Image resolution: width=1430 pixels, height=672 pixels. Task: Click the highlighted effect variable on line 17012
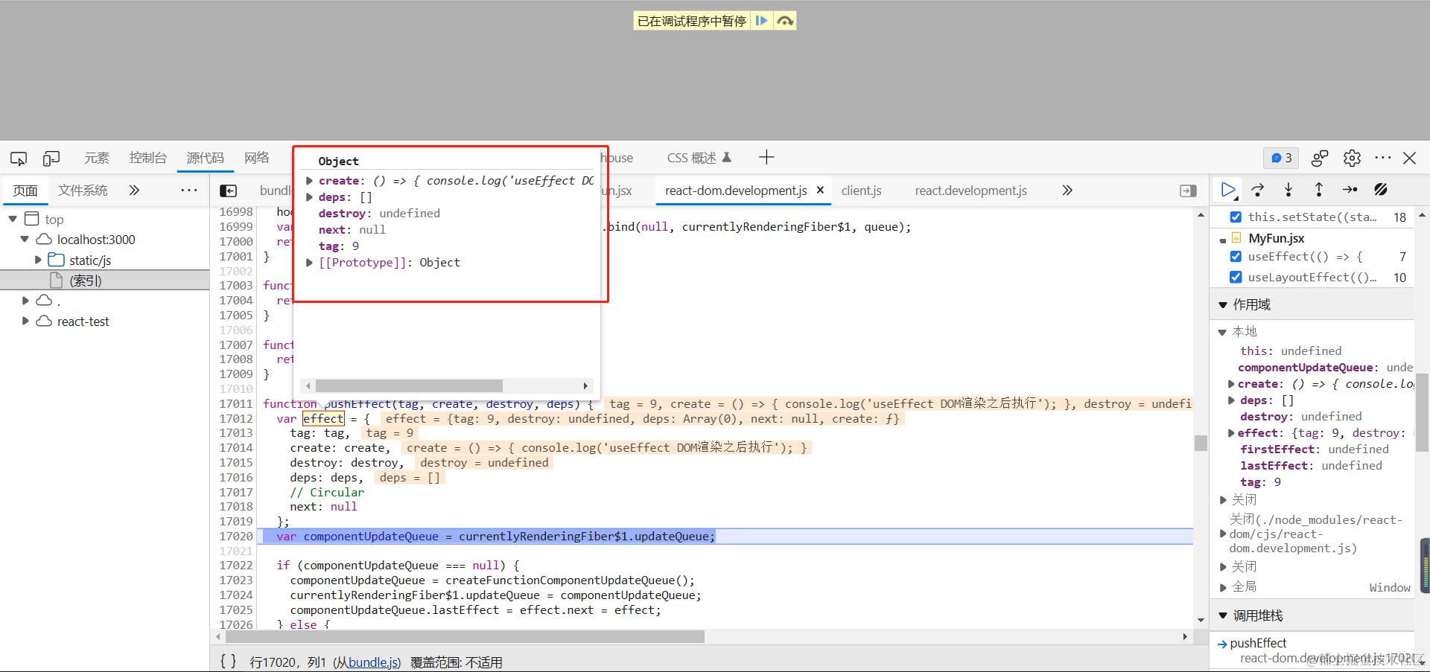[x=323, y=418]
